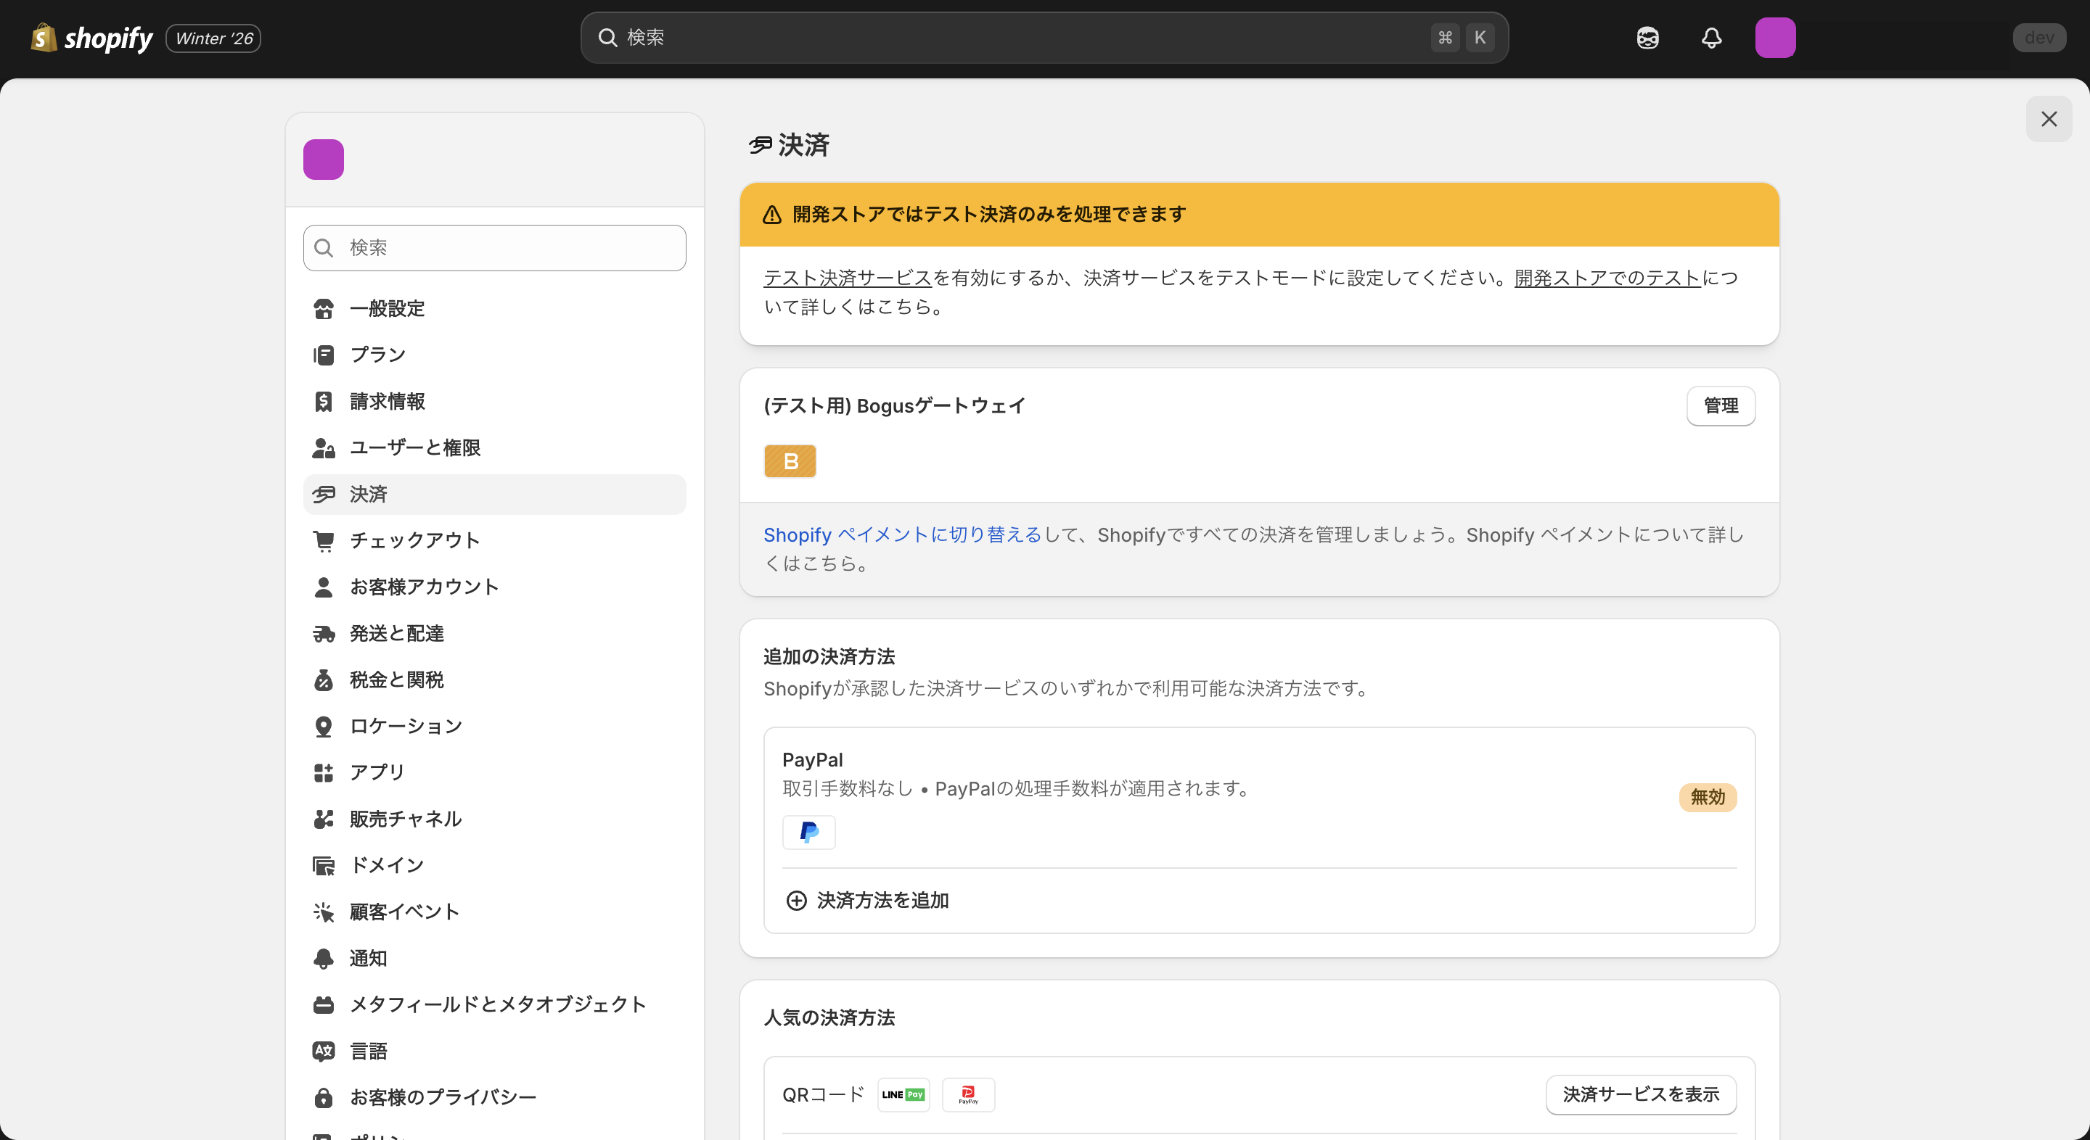Open the store avatar menu top right

tap(1776, 37)
